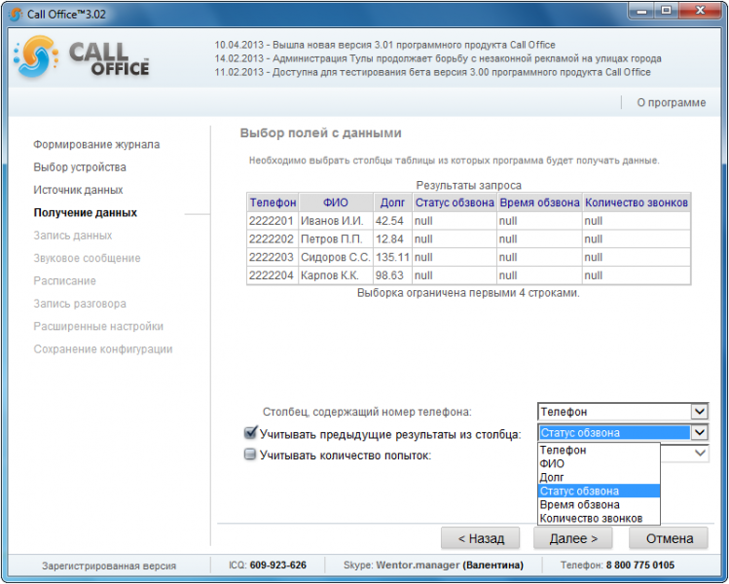
Task: Proceed with the Далее button
Action: (x=572, y=538)
